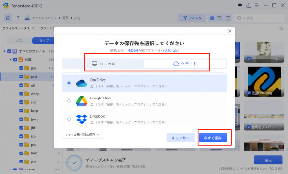Click the キャンセル button
Viewport: 288px width, 174px height.
180,138
